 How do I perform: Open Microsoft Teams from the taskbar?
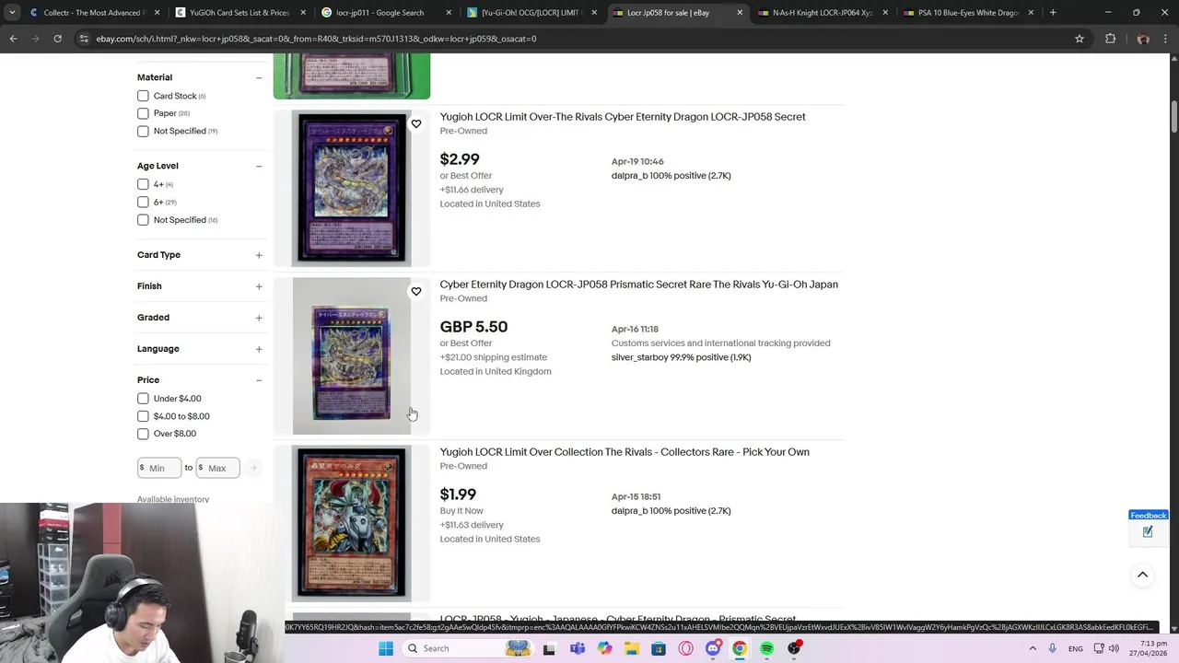point(578,648)
